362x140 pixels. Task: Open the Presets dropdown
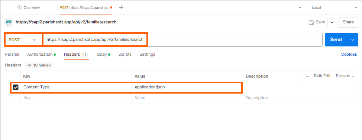[345, 76]
